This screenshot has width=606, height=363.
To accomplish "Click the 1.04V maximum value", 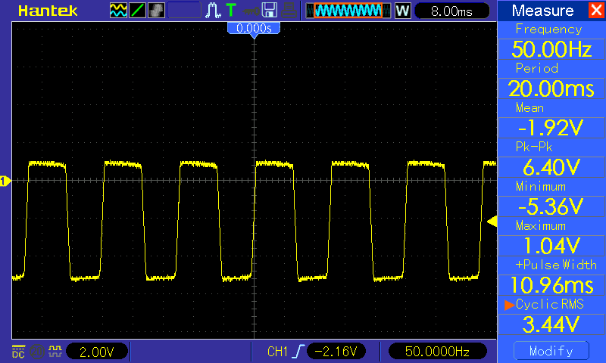I will (x=551, y=246).
